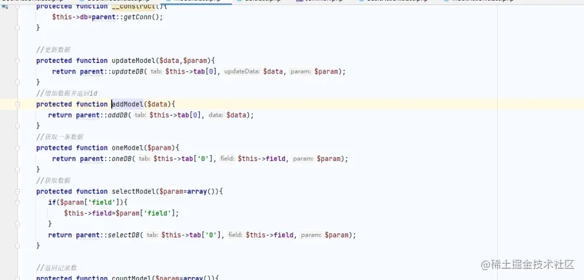Fold the if($param['field']) block in the gutter
The image size is (584, 280).
17,202
